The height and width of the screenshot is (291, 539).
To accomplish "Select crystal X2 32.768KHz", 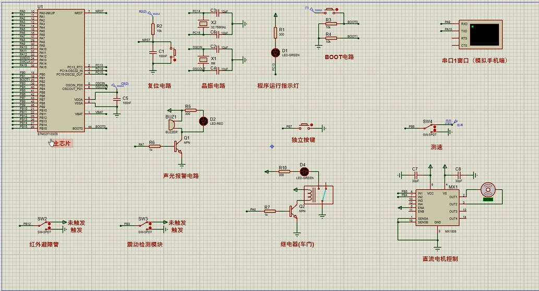I will pos(203,24).
